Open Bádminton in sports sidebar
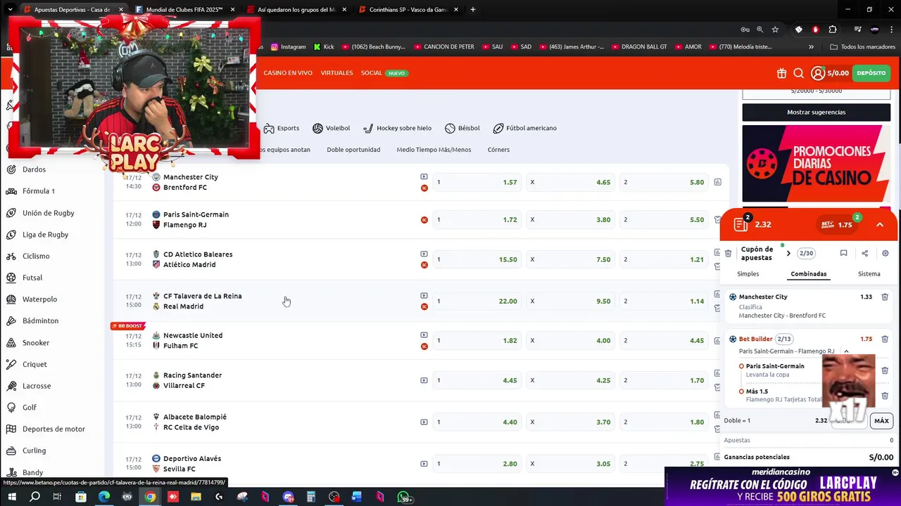The width and height of the screenshot is (901, 506). (x=40, y=321)
